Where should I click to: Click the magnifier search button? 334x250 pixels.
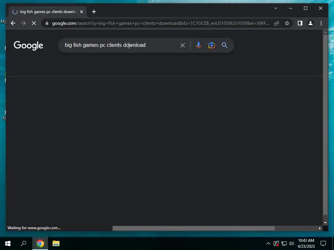[224, 45]
